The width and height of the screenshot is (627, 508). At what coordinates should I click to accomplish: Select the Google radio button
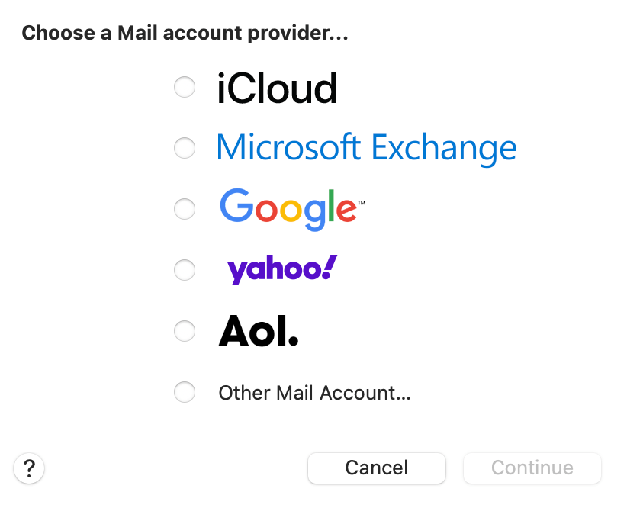(185, 209)
